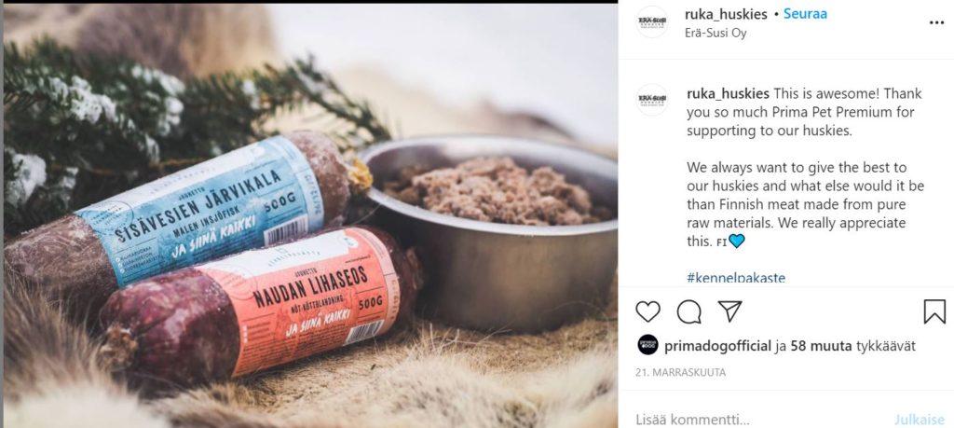Viewport: 954px width, 428px height.
Task: View the 58 muuta likes list
Action: tap(821, 347)
